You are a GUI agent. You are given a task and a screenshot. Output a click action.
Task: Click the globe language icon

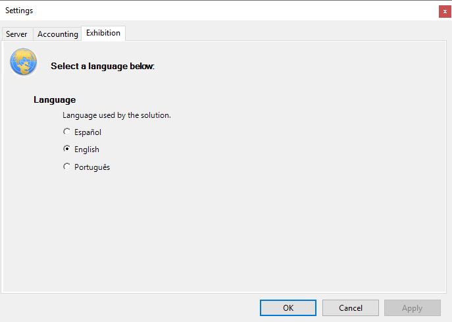pyautogui.click(x=23, y=63)
